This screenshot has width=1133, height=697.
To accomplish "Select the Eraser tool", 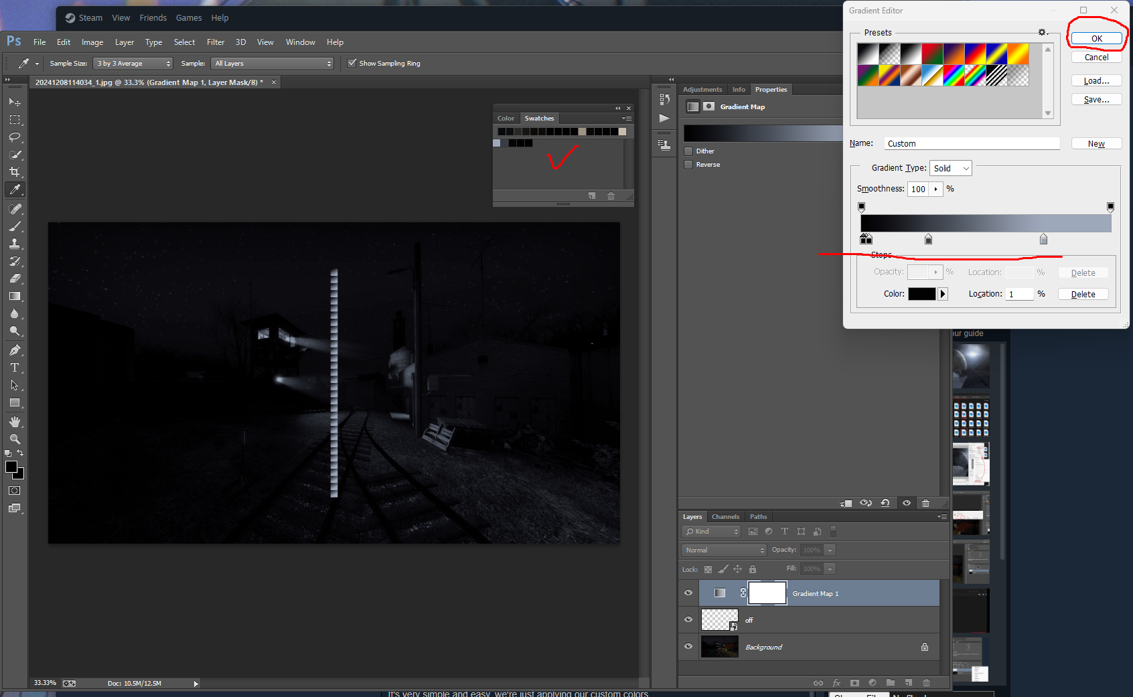I will 15,279.
